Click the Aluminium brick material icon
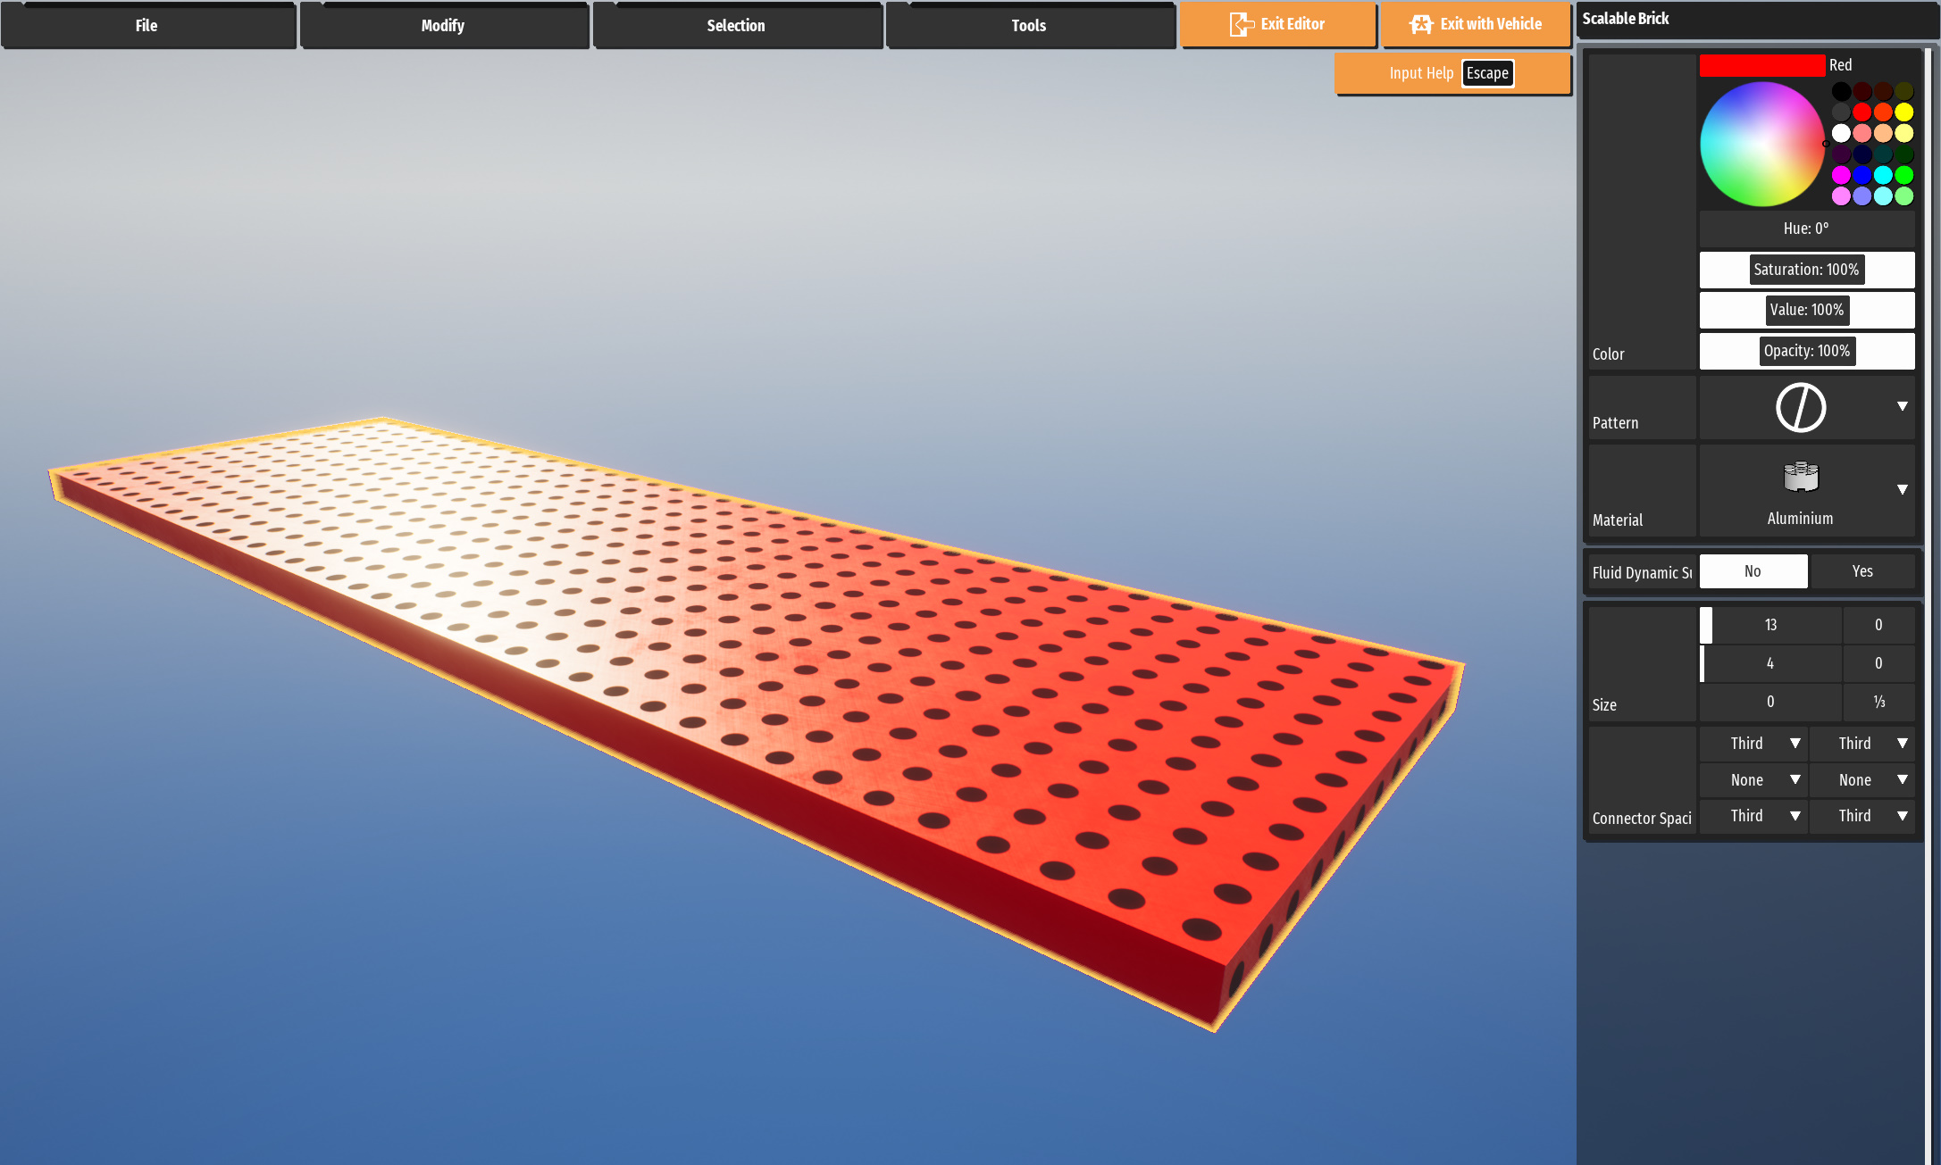Image resolution: width=1941 pixels, height=1165 pixels. click(1800, 477)
